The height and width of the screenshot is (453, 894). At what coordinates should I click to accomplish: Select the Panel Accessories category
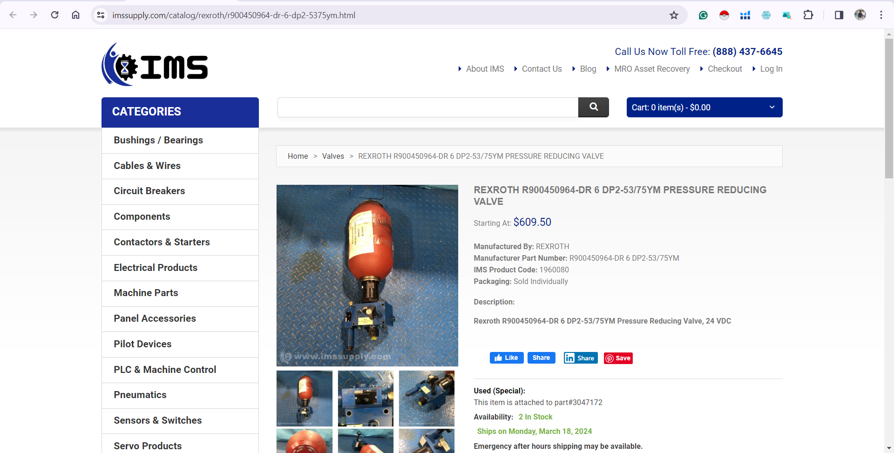click(180, 318)
